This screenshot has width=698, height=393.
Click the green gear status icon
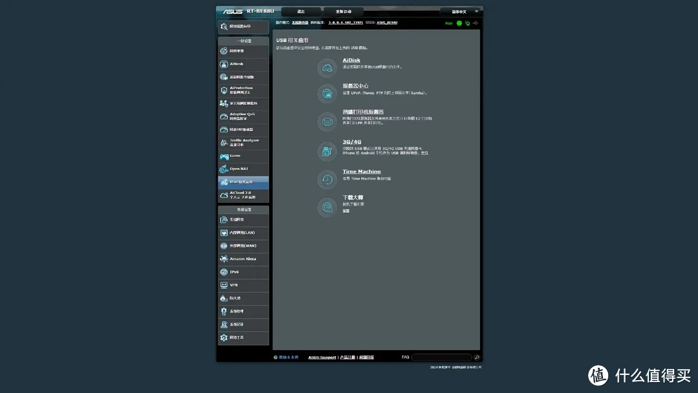click(459, 23)
